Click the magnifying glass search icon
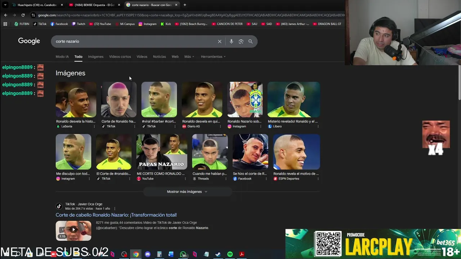Viewport: 461px width, 259px height. 250,41
